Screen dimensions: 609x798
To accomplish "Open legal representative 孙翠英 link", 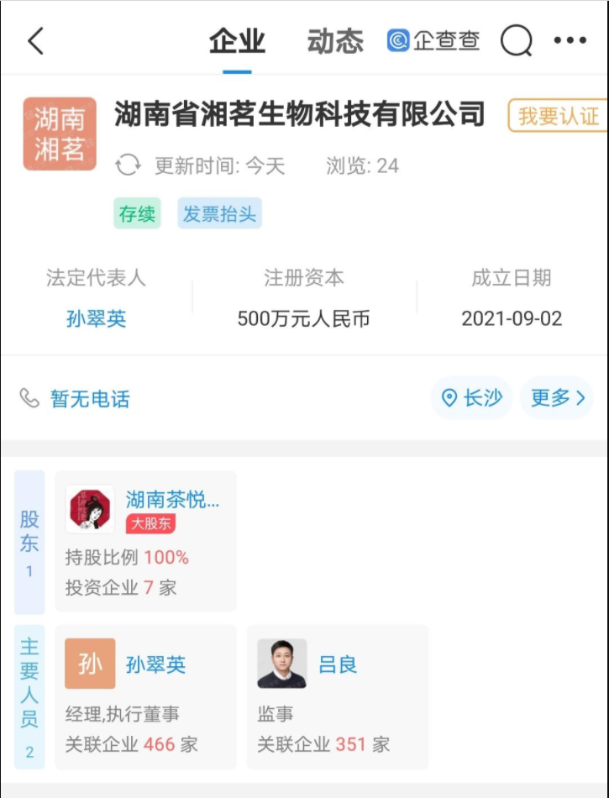I will (96, 319).
